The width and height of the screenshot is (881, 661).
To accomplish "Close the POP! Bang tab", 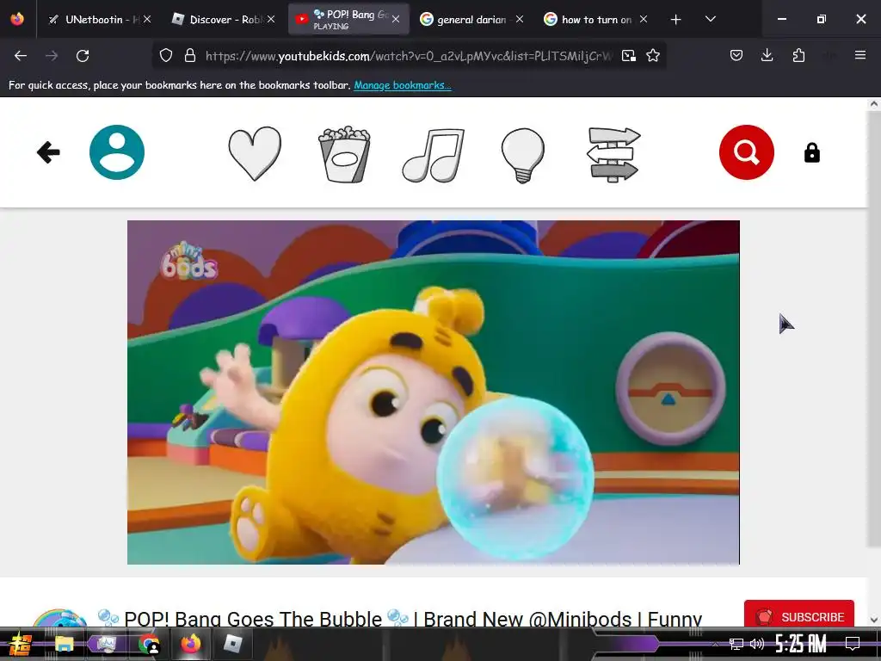I will pos(396,19).
